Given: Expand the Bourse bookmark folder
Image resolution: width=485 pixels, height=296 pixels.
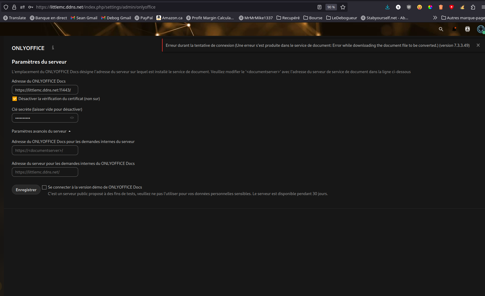Looking at the screenshot, I should [313, 18].
